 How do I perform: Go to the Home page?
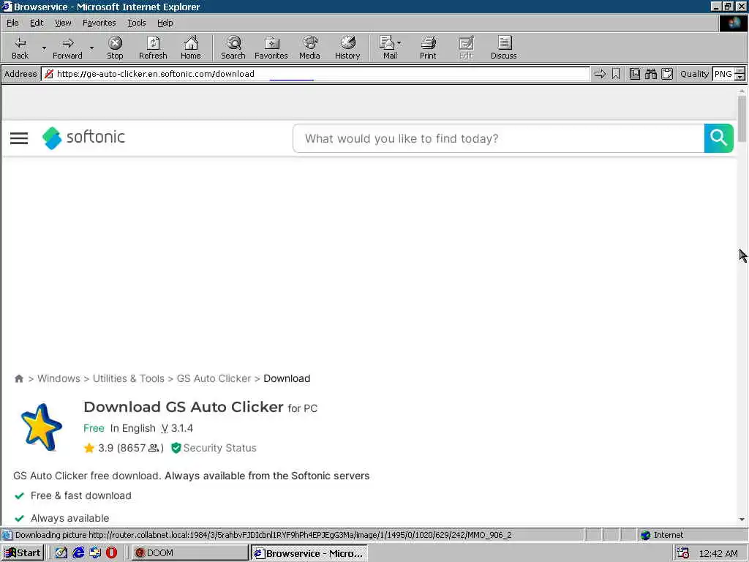[x=191, y=48]
